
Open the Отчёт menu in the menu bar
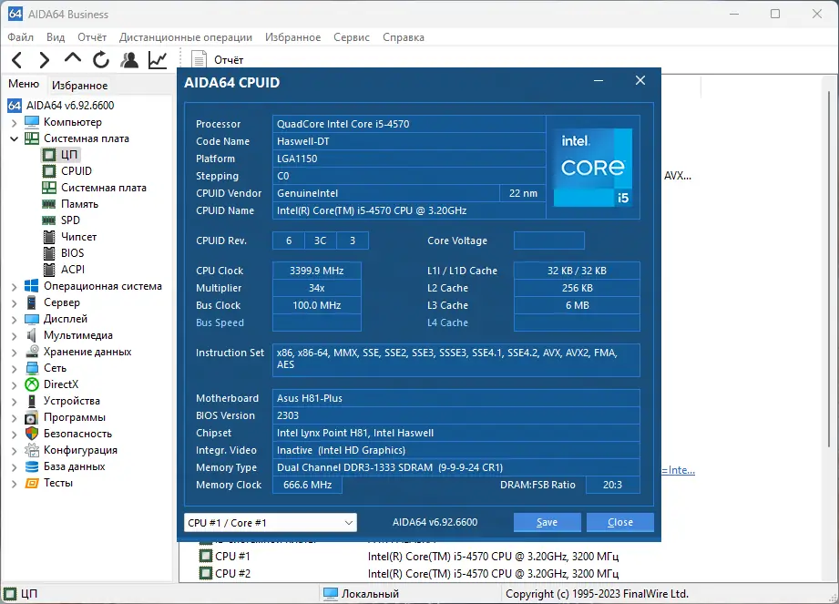click(92, 37)
